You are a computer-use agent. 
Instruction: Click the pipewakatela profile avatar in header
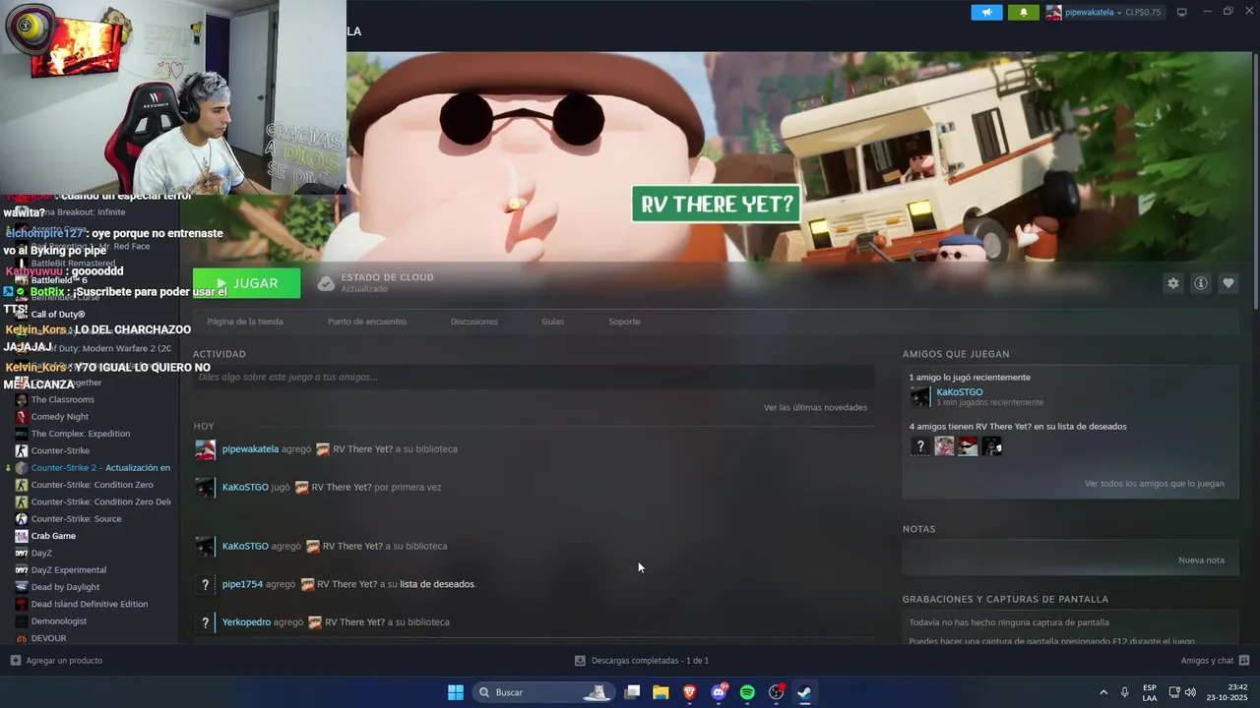(1053, 12)
